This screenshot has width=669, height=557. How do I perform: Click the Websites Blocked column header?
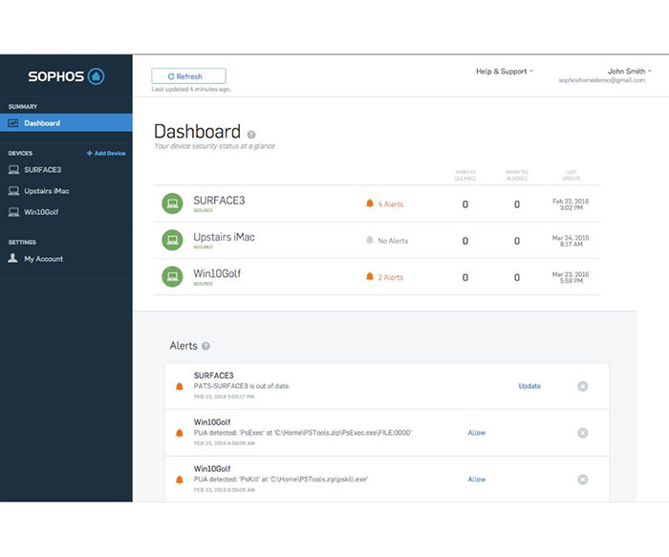517,175
